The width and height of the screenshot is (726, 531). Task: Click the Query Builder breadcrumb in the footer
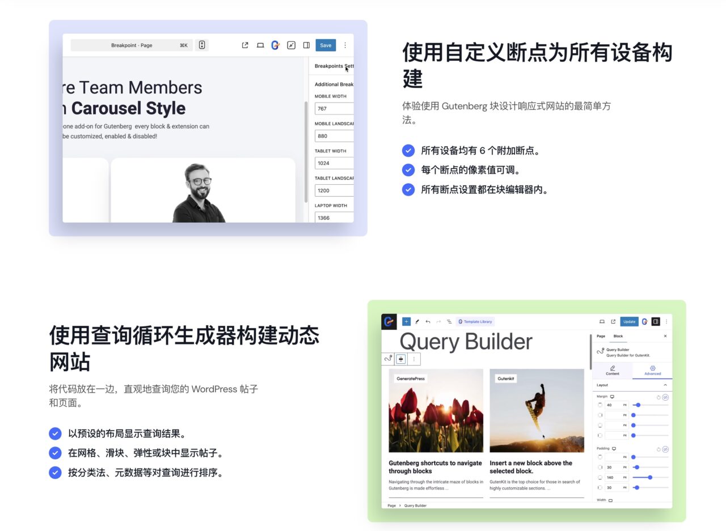click(415, 505)
